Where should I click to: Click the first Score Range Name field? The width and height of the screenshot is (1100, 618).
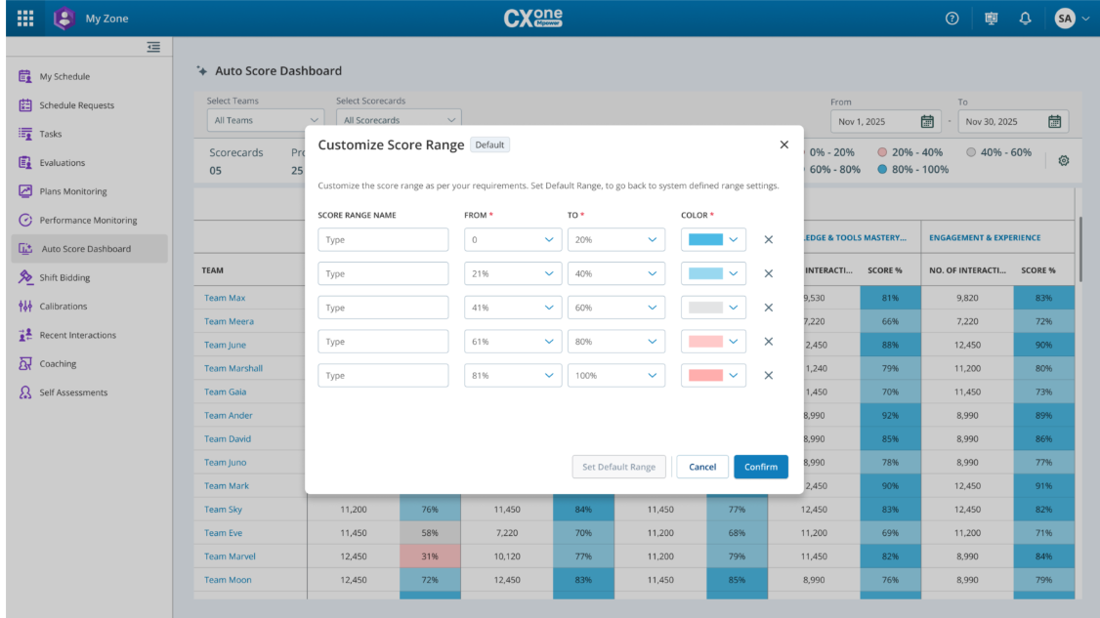click(x=383, y=240)
